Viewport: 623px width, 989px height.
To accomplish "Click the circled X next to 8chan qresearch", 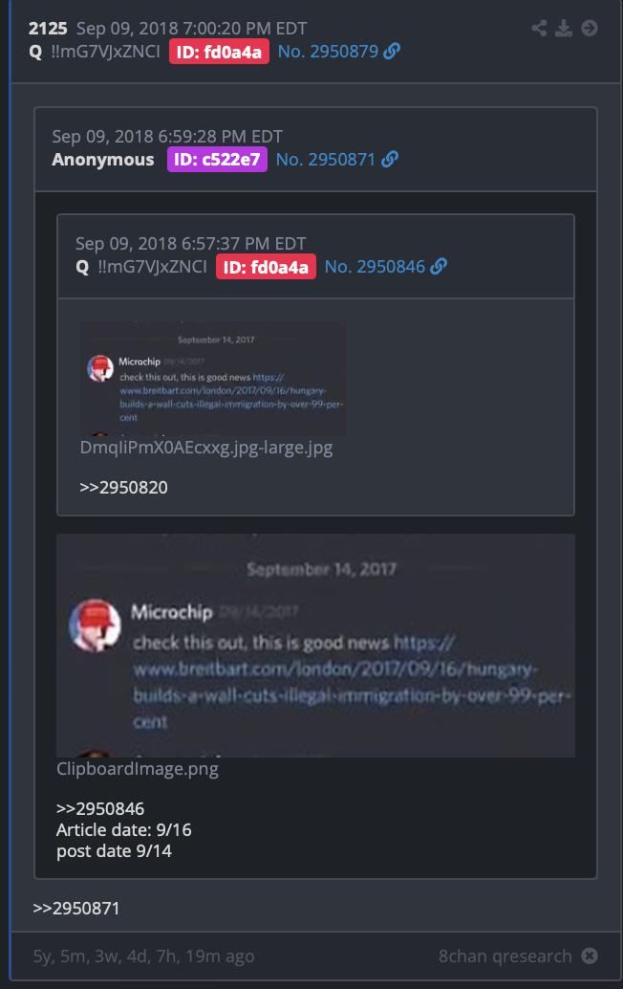I will [x=590, y=956].
